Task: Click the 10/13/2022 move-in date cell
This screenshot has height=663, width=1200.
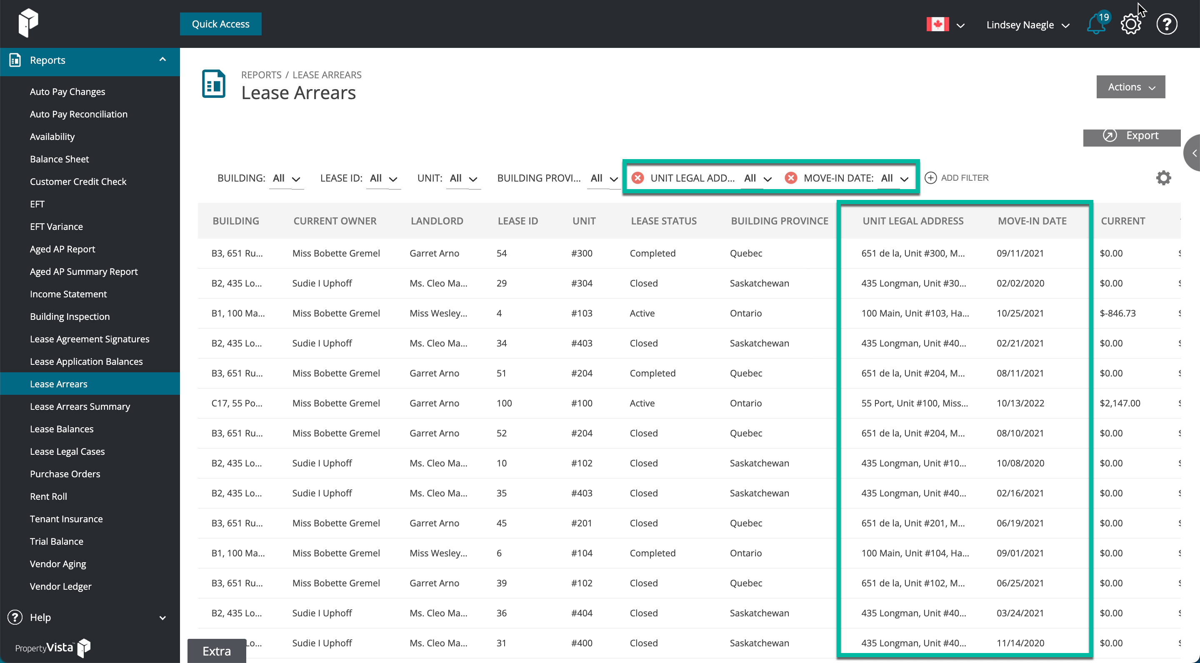Action: click(1020, 403)
